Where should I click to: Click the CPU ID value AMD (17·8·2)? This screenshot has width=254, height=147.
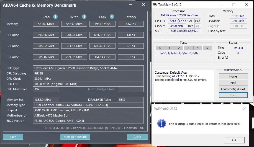[181, 21]
